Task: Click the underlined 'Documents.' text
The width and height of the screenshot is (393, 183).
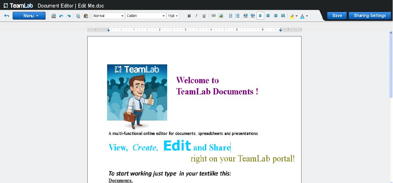Action: [x=121, y=180]
